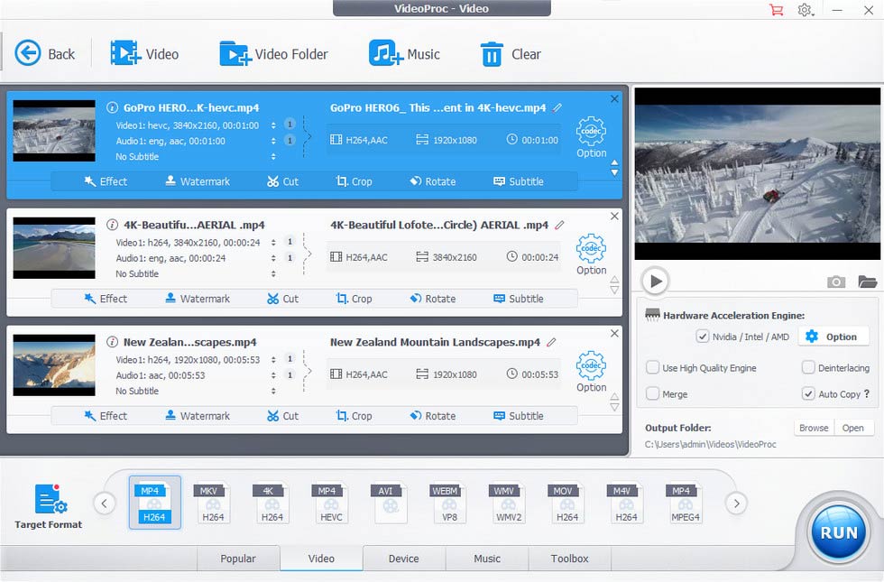Enable Deinterlacing checkbox

tap(808, 368)
